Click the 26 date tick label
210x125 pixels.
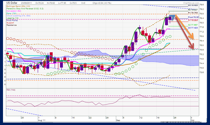click(x=175, y=118)
